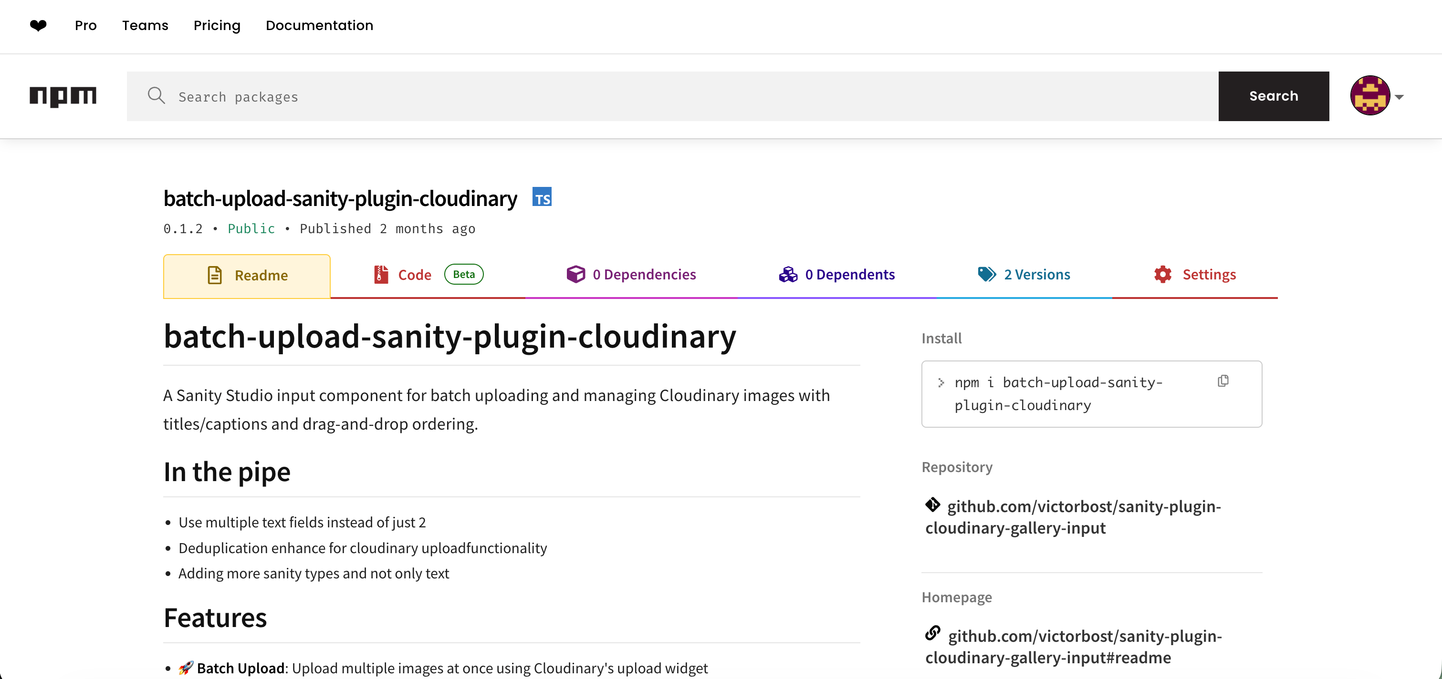Focus the Search packages input field
Image resolution: width=1442 pixels, height=679 pixels.
coord(672,96)
